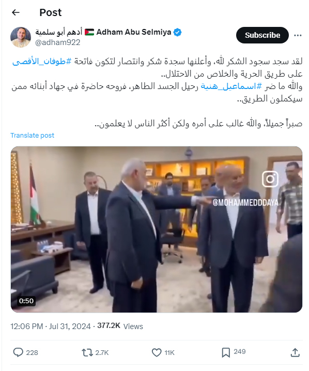Open the @adham922 handle
309x371 pixels.
58,42
